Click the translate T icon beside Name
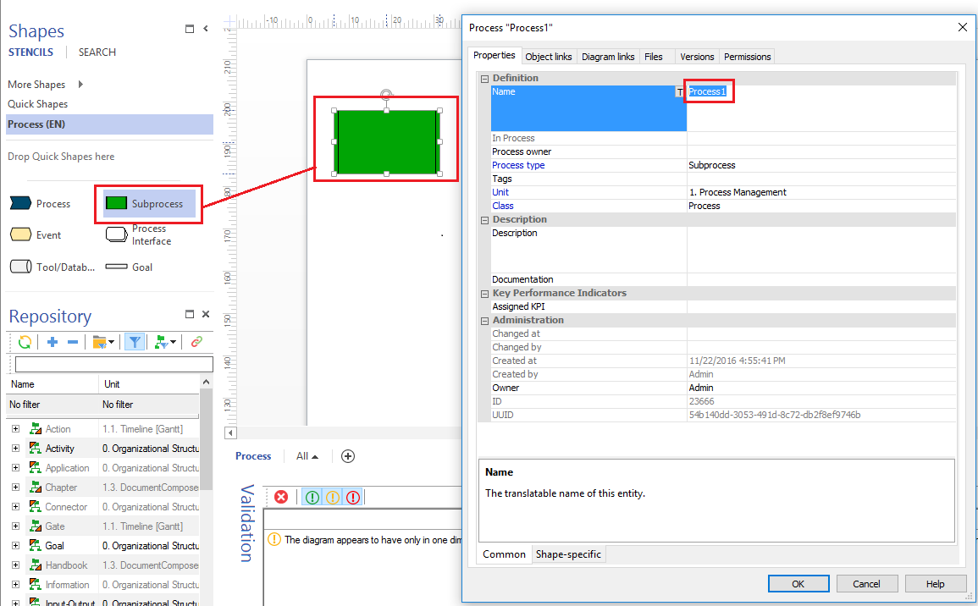 tap(680, 91)
